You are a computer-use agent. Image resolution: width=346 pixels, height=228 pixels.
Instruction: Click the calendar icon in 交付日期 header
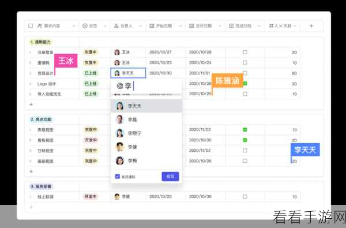pyautogui.click(x=191, y=26)
